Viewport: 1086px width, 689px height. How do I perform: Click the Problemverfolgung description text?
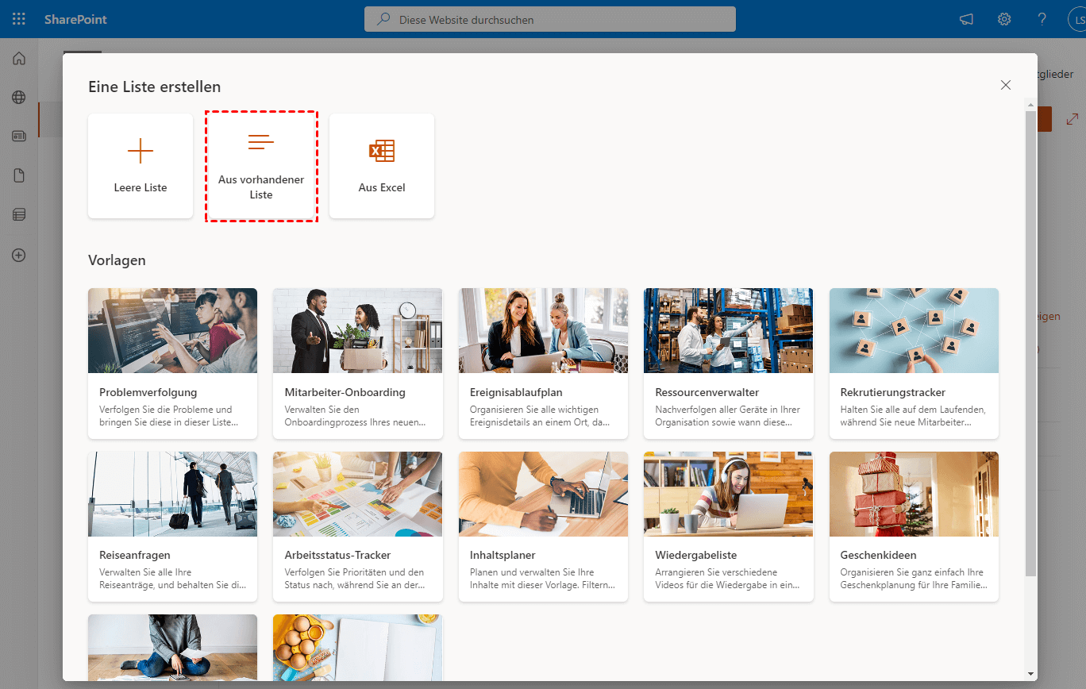pos(169,416)
